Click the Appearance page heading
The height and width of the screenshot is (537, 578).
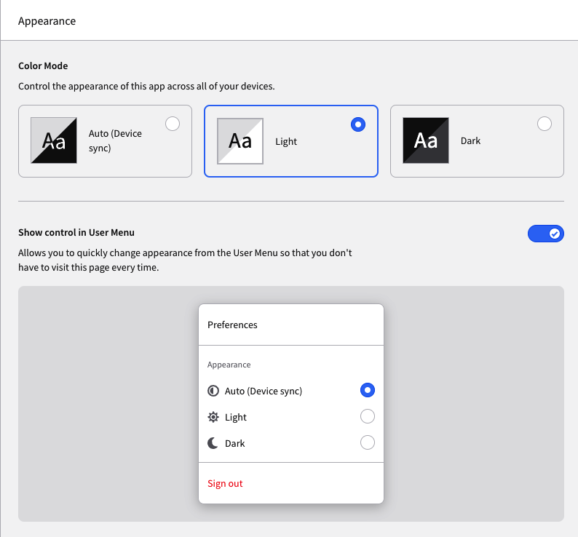(47, 21)
